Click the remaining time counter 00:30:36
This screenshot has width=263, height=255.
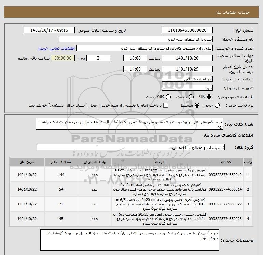coord(63,58)
